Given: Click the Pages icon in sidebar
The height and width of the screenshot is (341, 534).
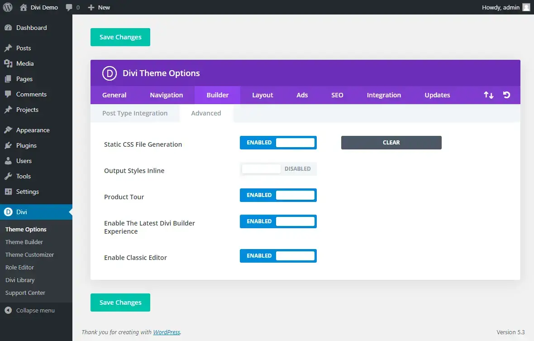Looking at the screenshot, I should pos(8,79).
